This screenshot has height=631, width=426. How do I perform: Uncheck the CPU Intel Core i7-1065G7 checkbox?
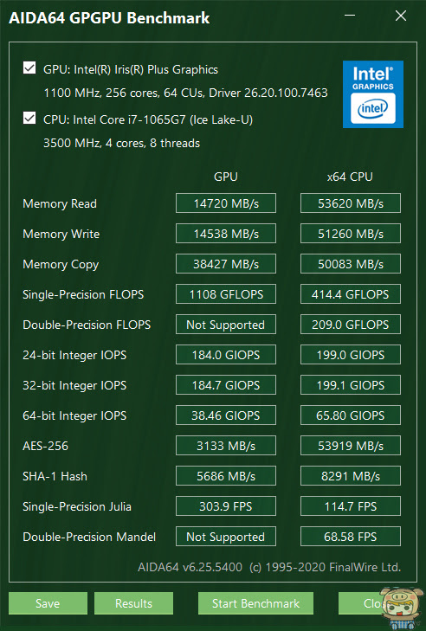point(29,119)
